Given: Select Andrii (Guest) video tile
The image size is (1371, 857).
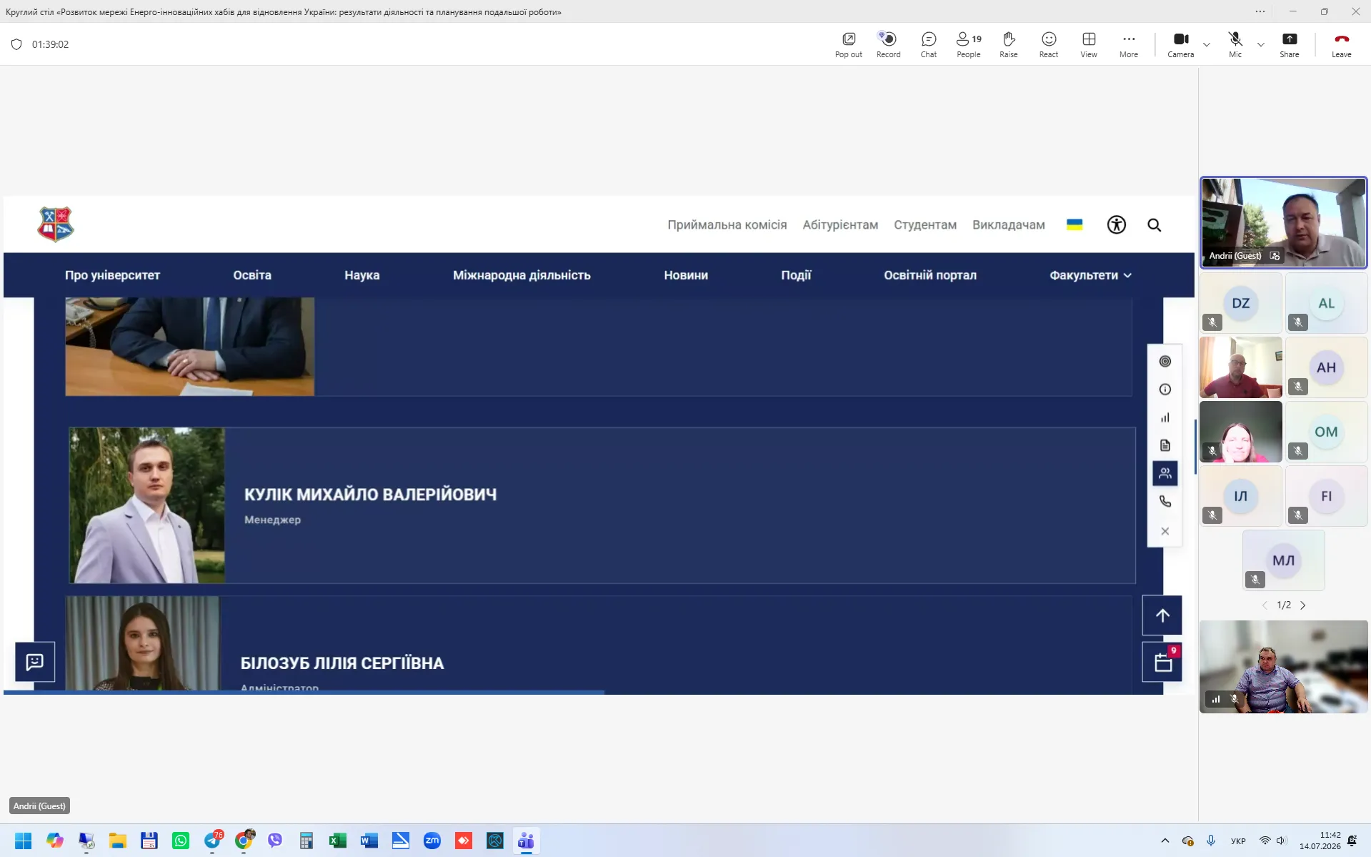Looking at the screenshot, I should [1283, 222].
